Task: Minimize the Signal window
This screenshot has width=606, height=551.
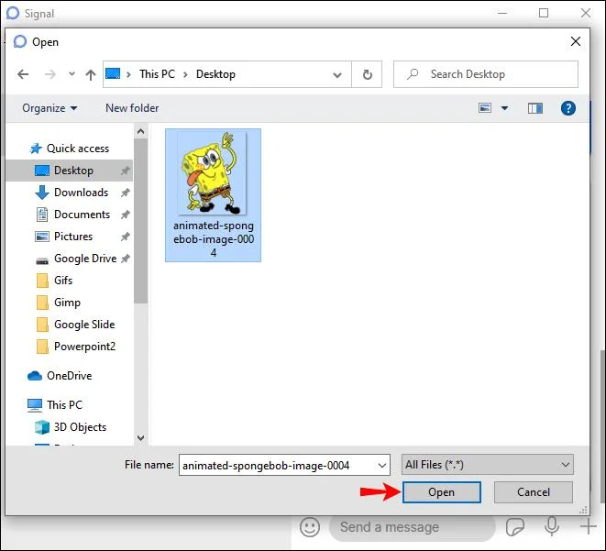Action: coord(502,13)
